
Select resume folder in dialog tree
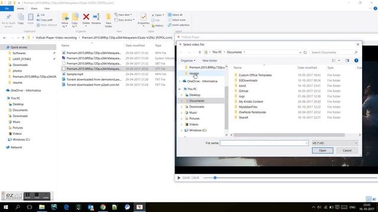click(x=194, y=73)
